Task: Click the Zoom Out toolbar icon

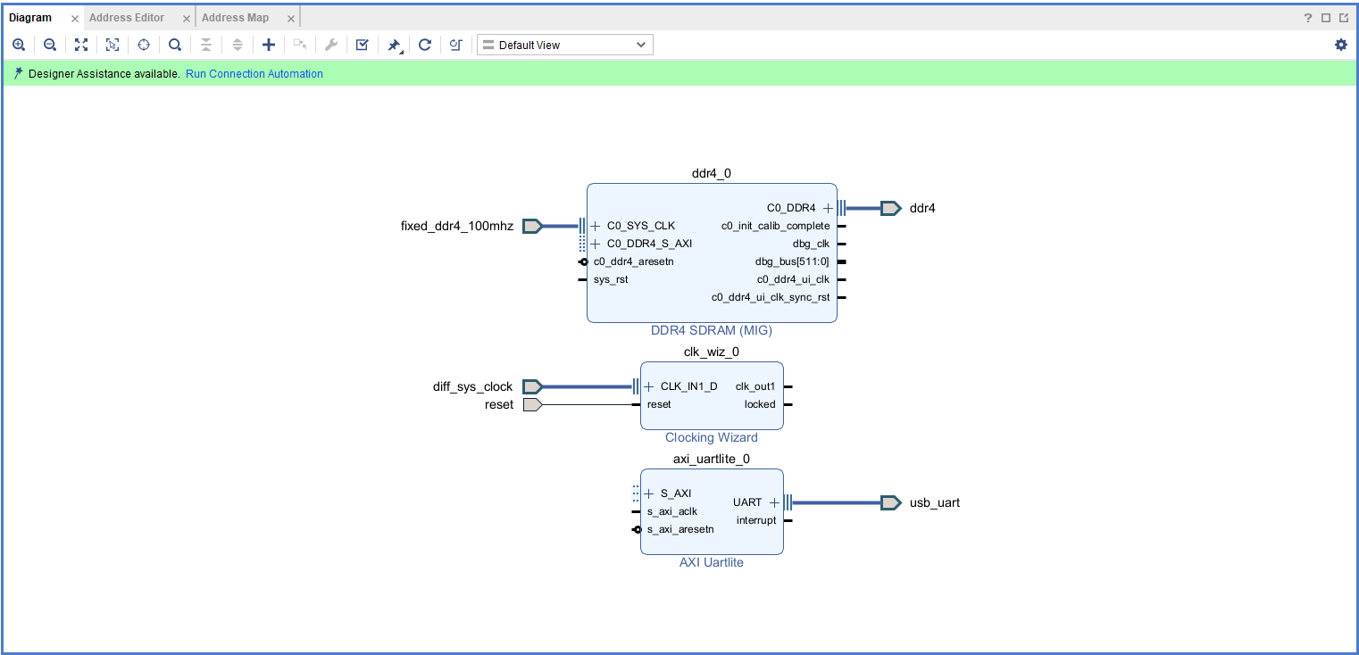Action: click(50, 45)
